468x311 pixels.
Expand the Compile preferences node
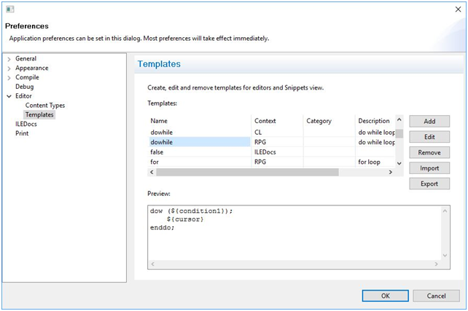click(9, 78)
